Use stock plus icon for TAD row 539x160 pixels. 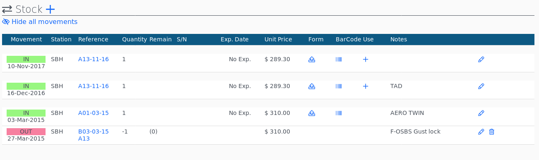[x=366, y=86]
